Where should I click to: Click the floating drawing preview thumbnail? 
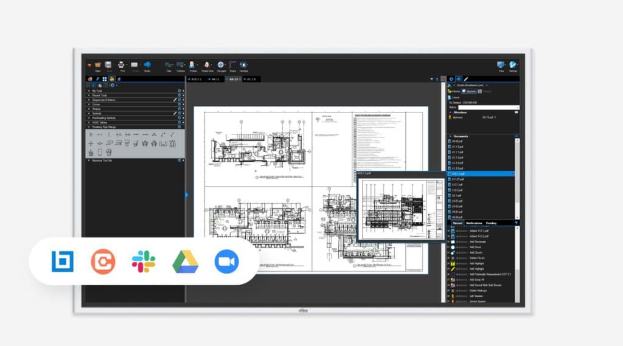400,208
